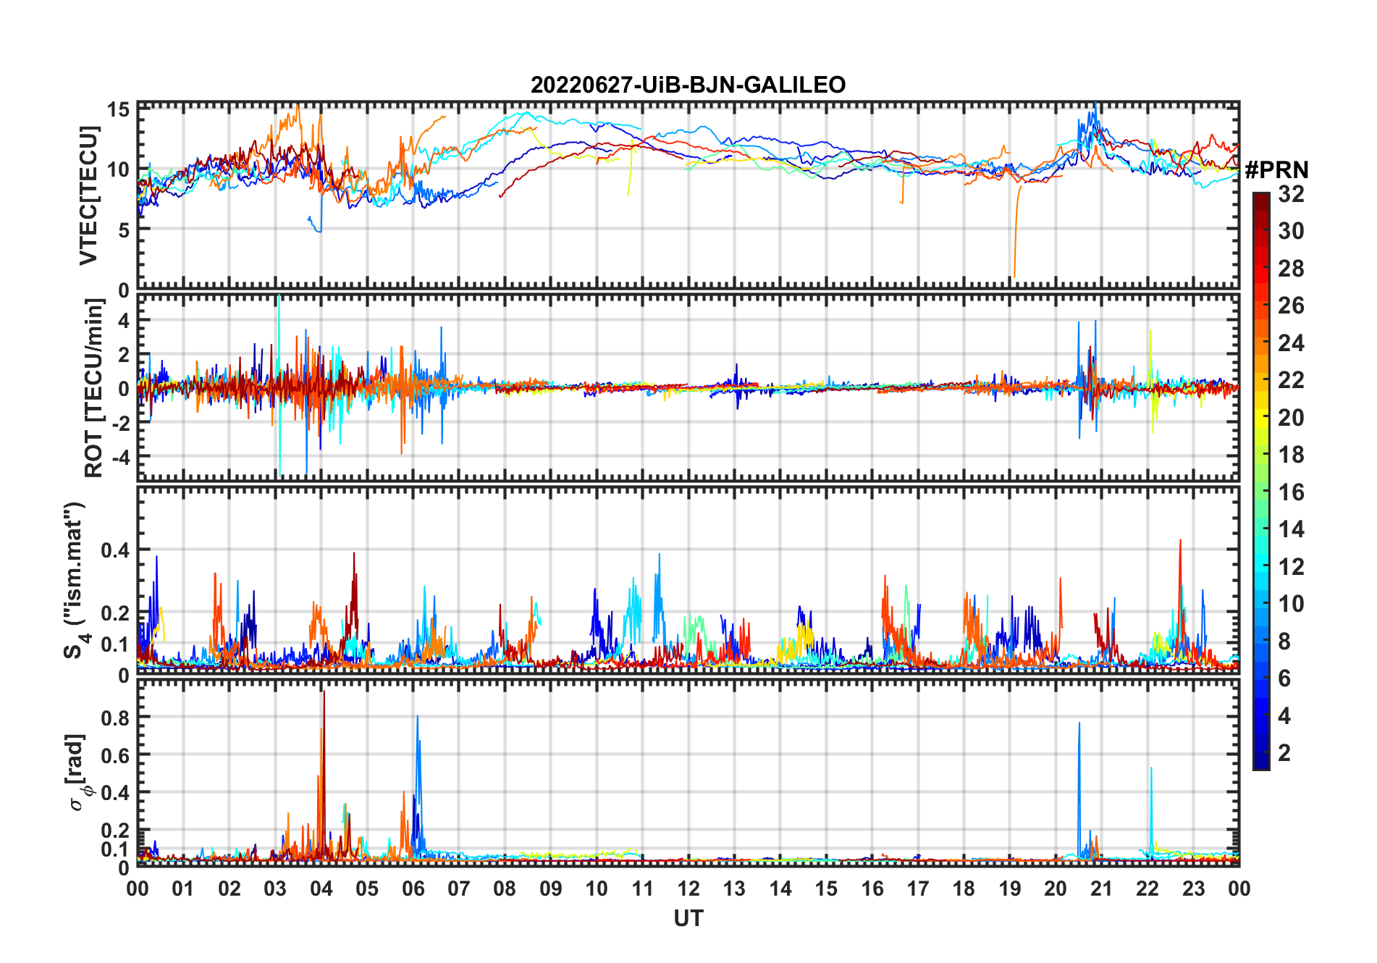The height and width of the screenshot is (963, 1377).
Task: Click x-axis hour label 23
Action: [x=1193, y=888]
